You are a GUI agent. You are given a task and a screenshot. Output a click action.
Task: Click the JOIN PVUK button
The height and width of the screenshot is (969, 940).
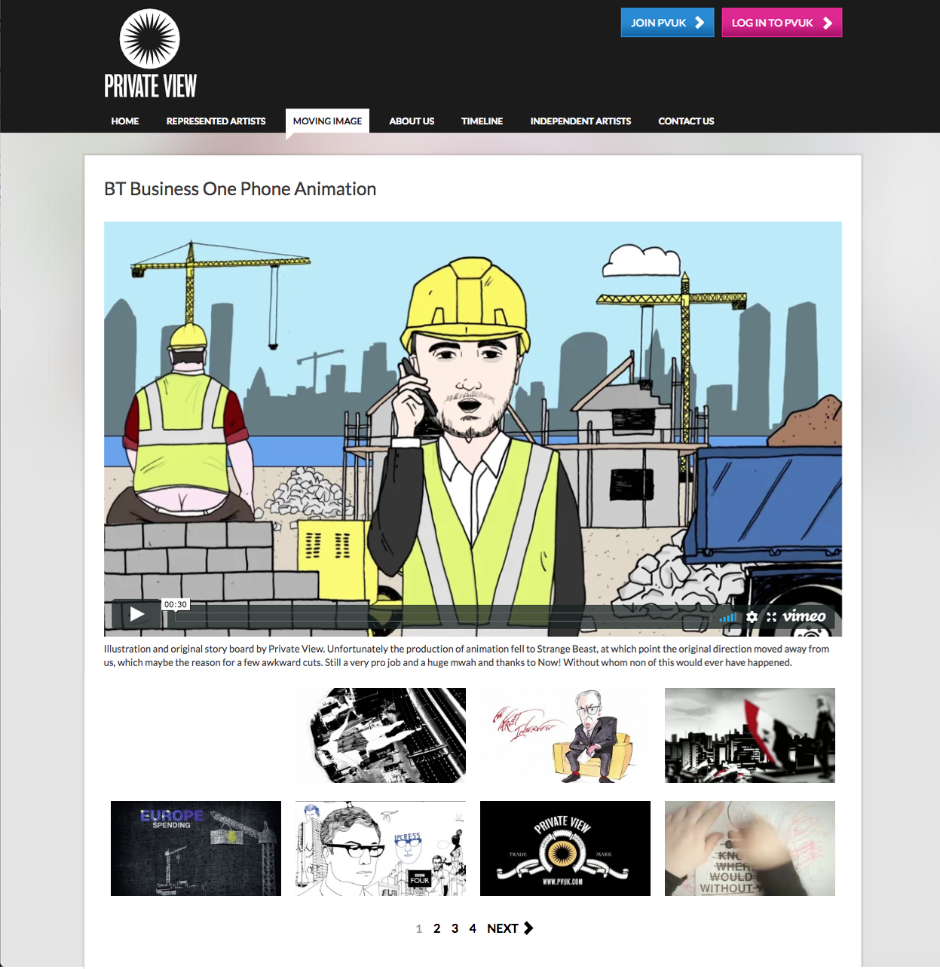tap(667, 23)
